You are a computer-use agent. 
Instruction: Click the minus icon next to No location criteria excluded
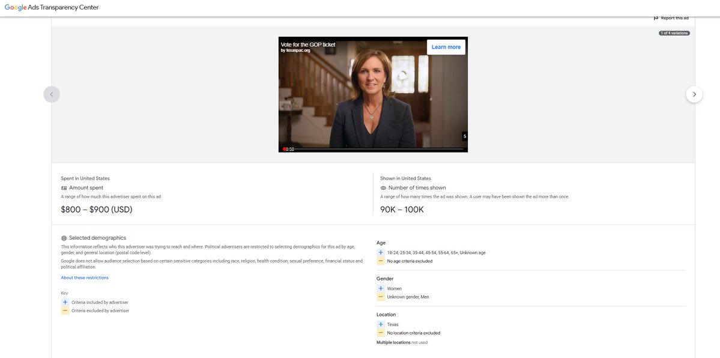tap(381, 333)
